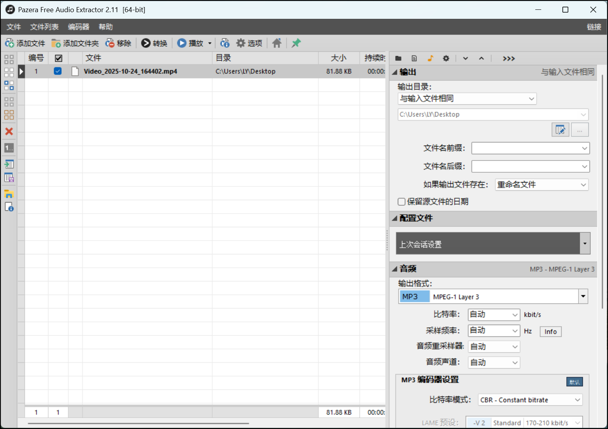Open the 音频重采样器 dropdown

[x=494, y=347]
